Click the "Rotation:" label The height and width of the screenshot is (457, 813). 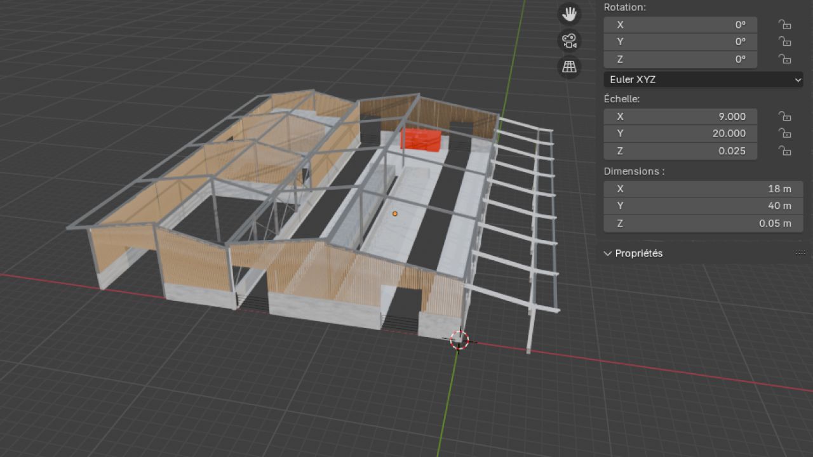[x=624, y=8]
